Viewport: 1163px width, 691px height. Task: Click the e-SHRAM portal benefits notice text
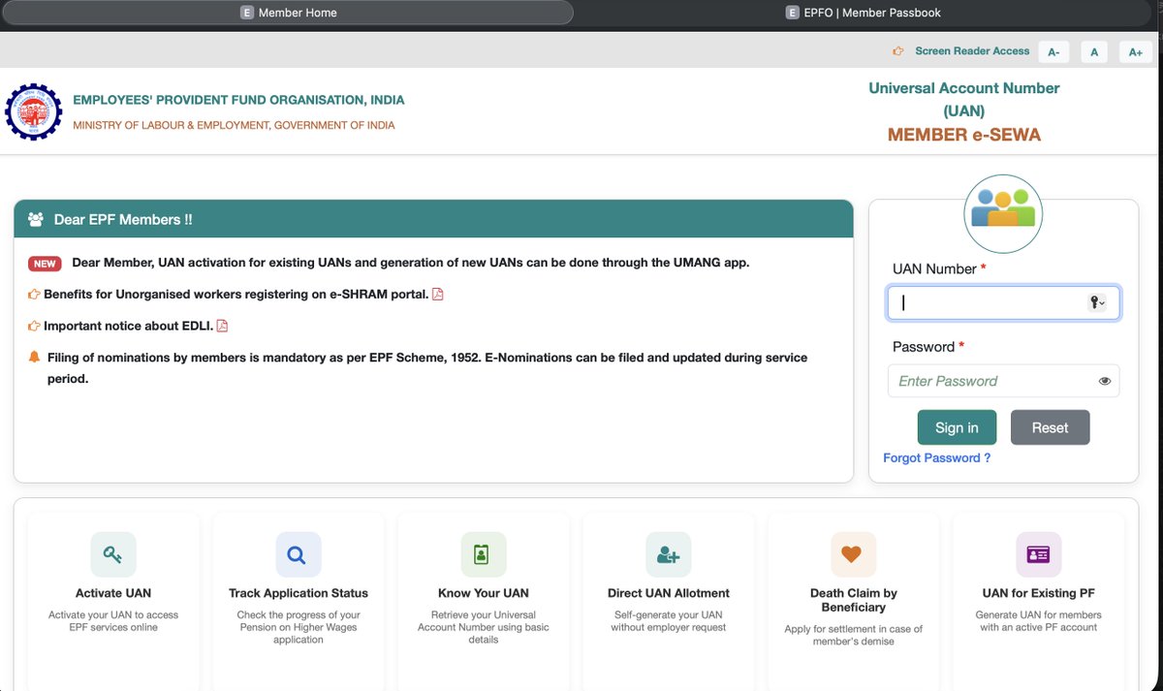(236, 294)
